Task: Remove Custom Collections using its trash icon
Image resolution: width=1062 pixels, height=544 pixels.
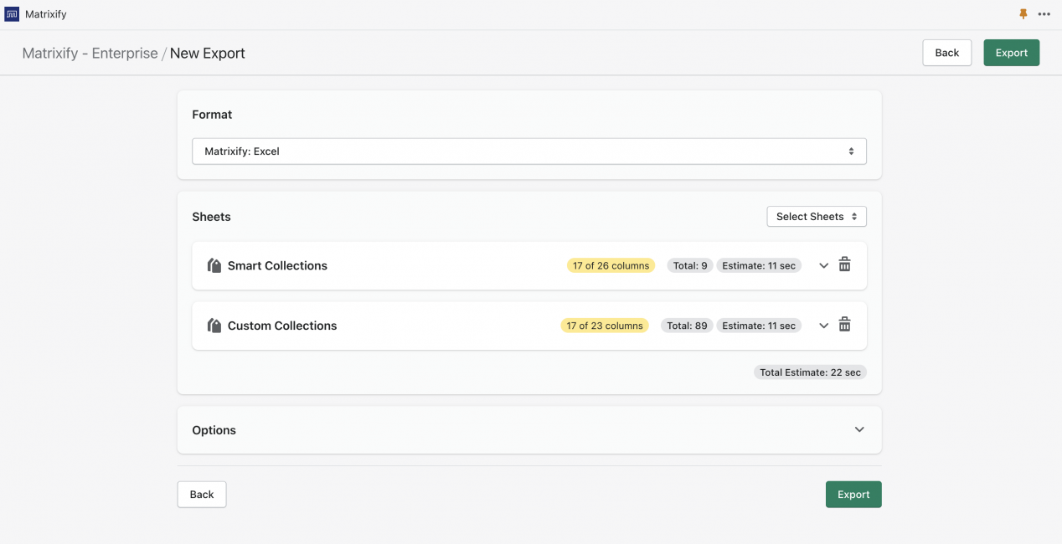Action: coord(844,324)
